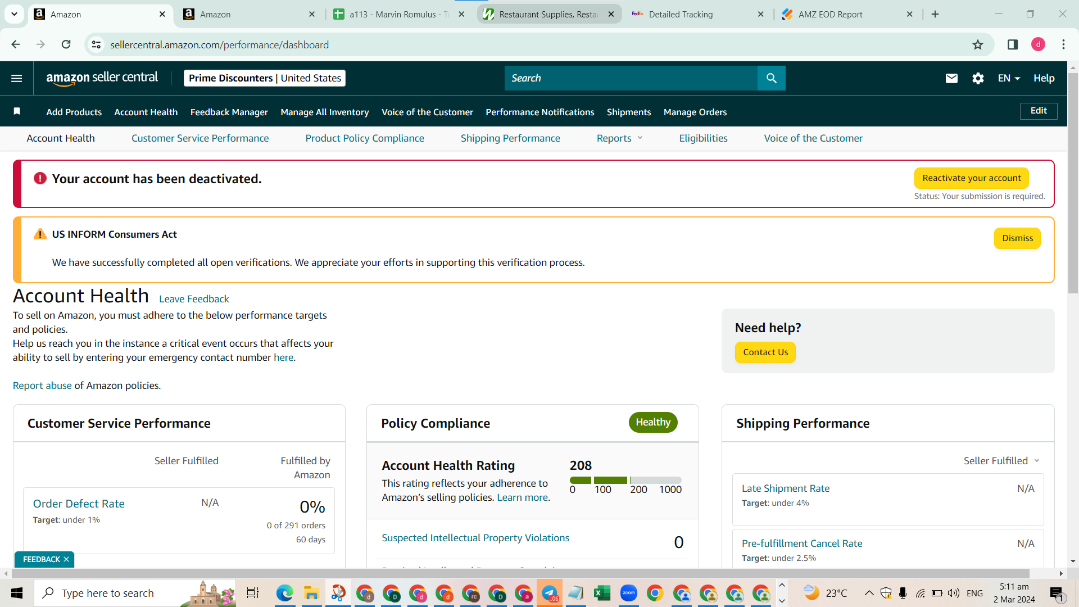Screen dimensions: 1079x607
Task: Select the Product Policy Compliance sub-tab
Action: tap(365, 138)
